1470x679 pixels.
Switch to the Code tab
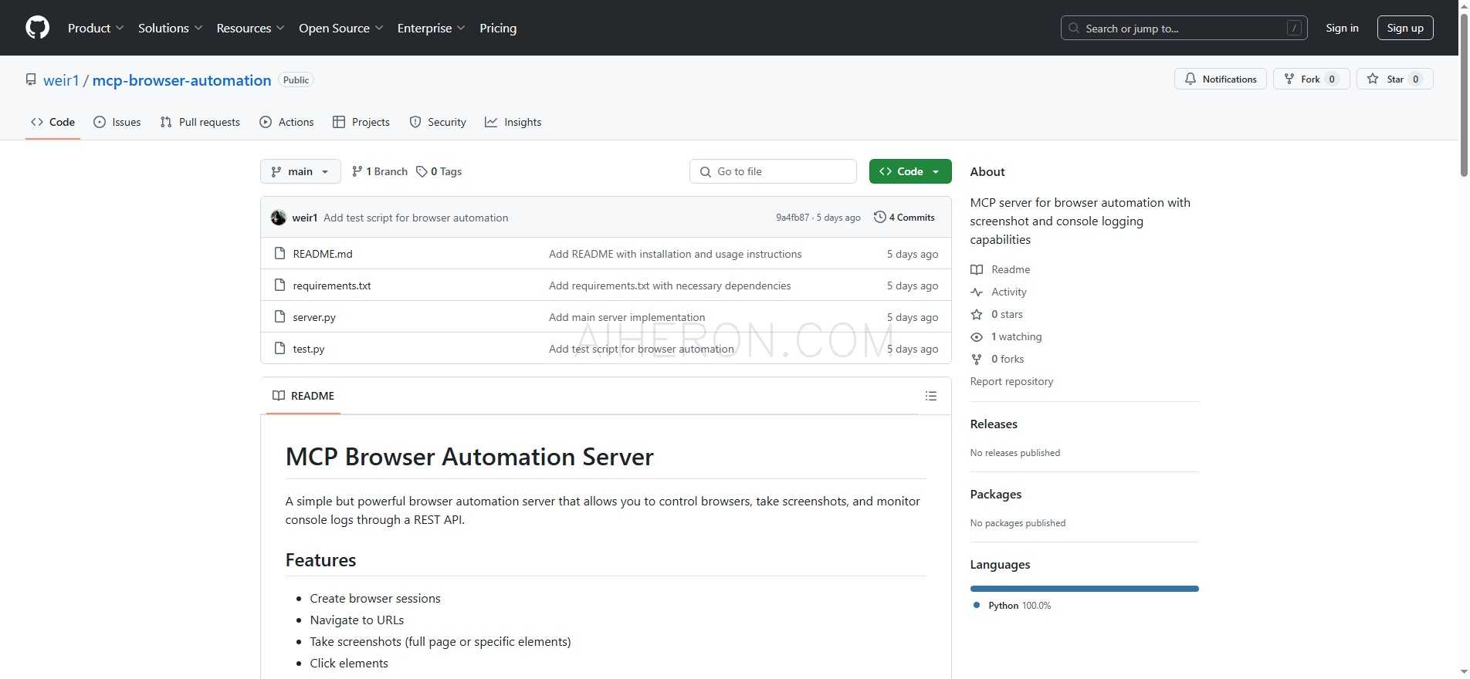52,122
